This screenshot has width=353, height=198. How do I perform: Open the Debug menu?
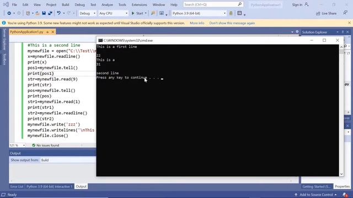[x=79, y=4]
